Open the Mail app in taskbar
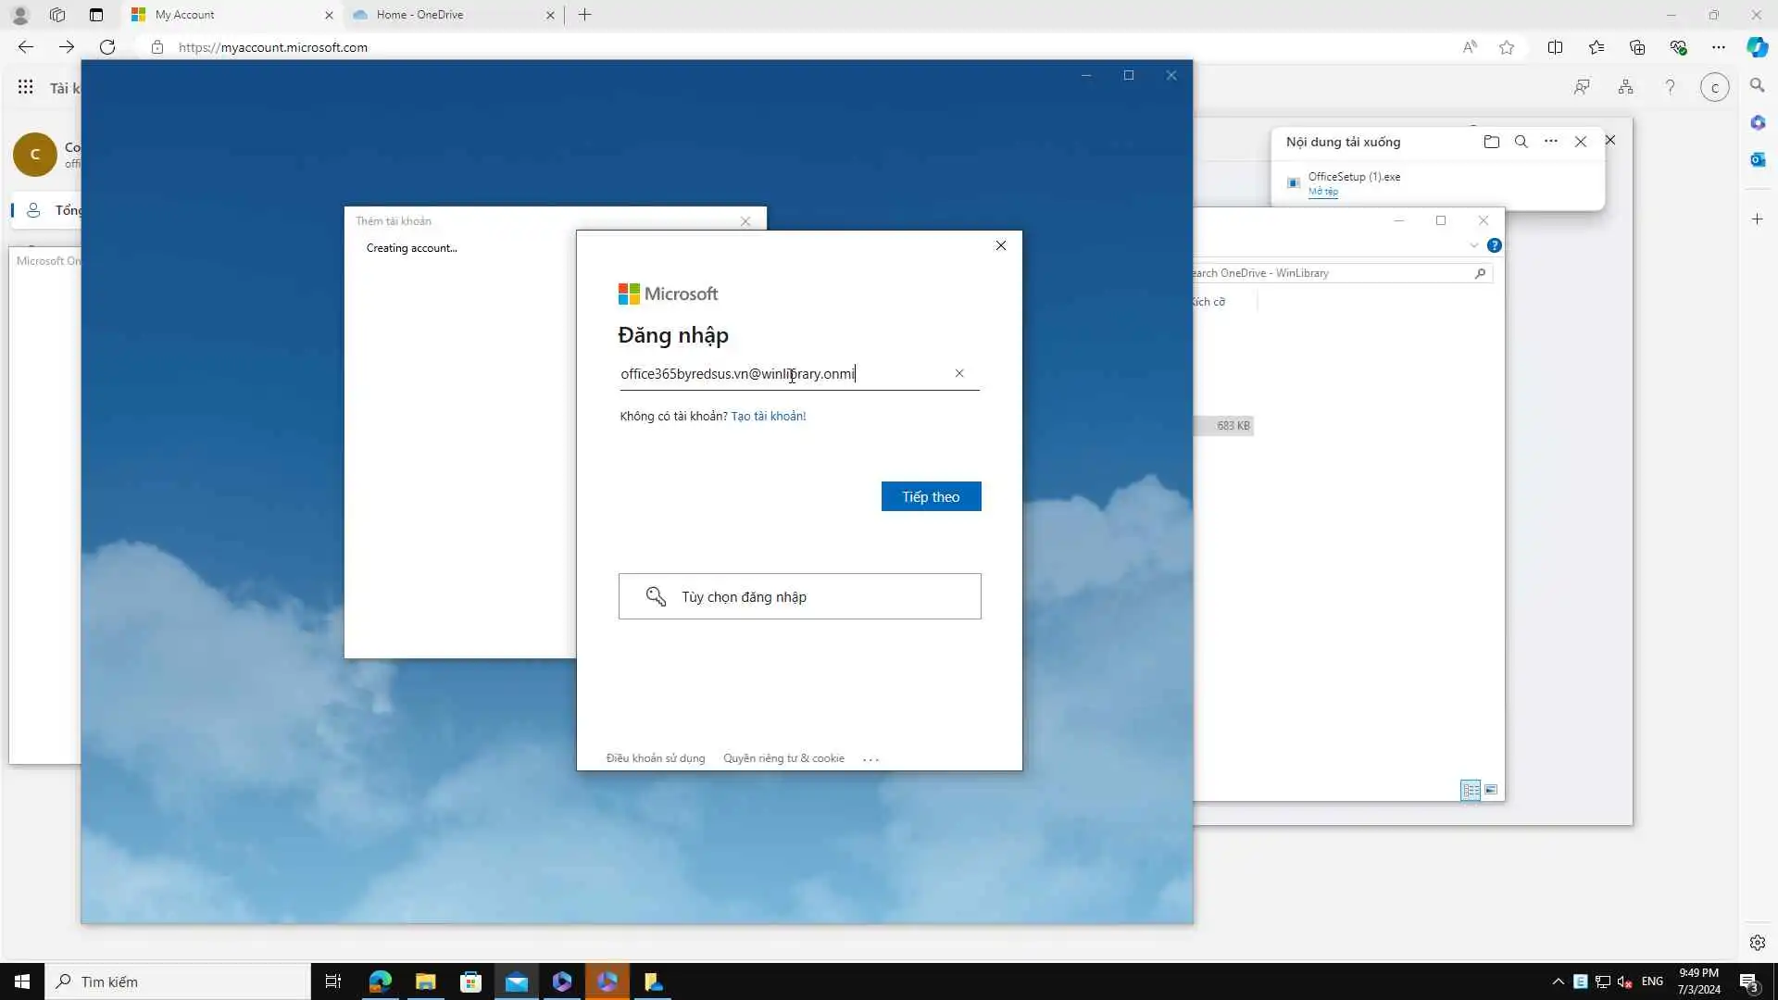 coord(517,981)
